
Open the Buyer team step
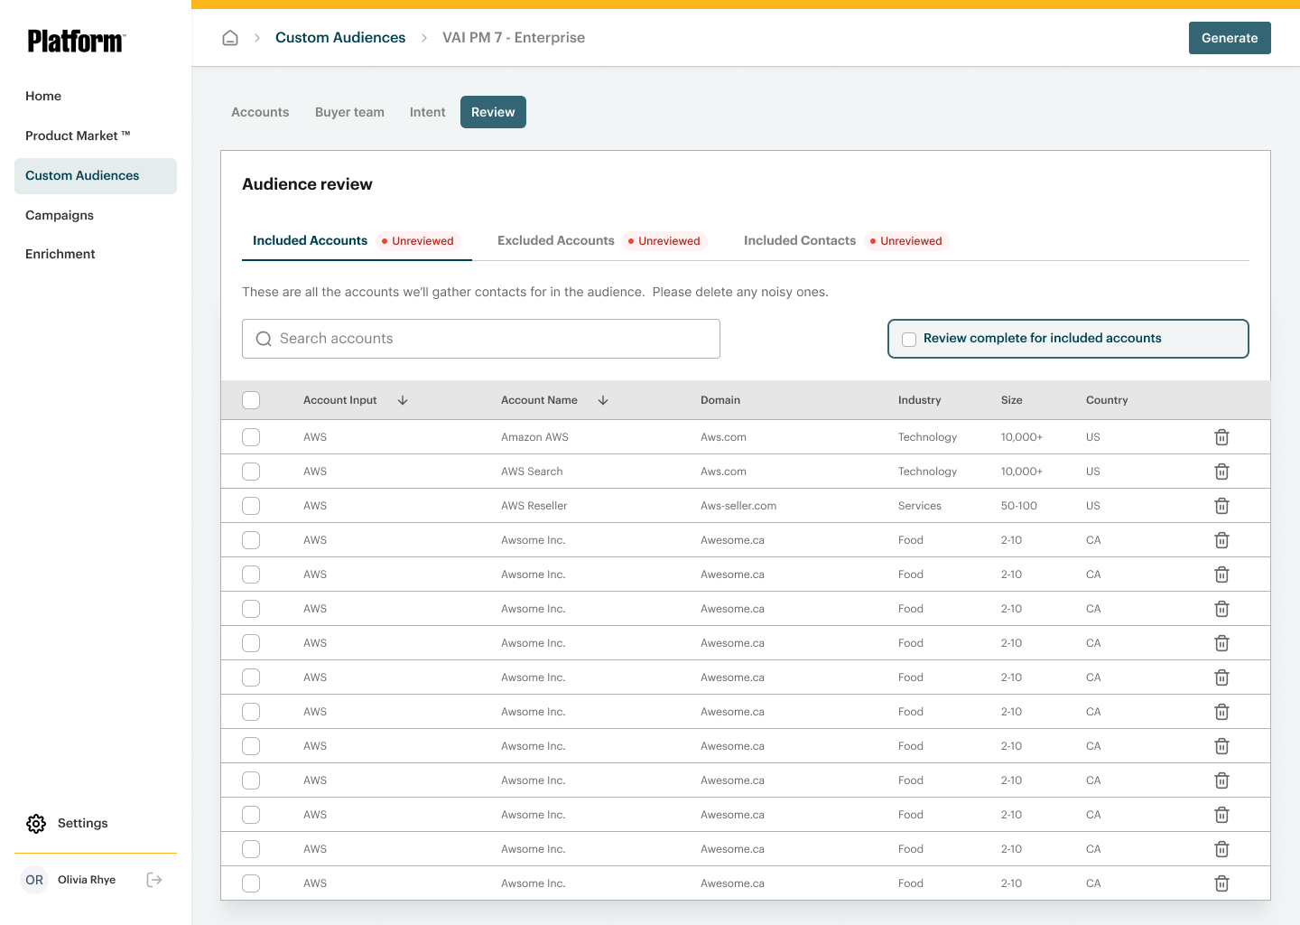coord(349,113)
